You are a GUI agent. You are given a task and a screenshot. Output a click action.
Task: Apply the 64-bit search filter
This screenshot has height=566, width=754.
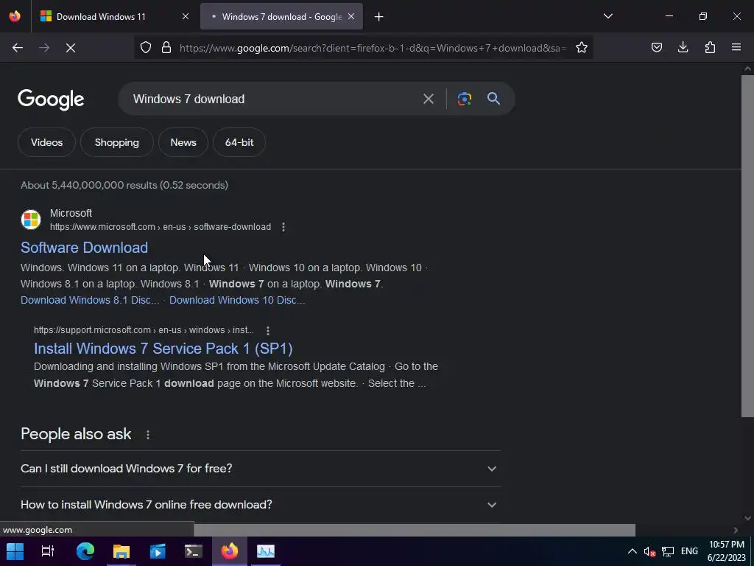tap(239, 142)
